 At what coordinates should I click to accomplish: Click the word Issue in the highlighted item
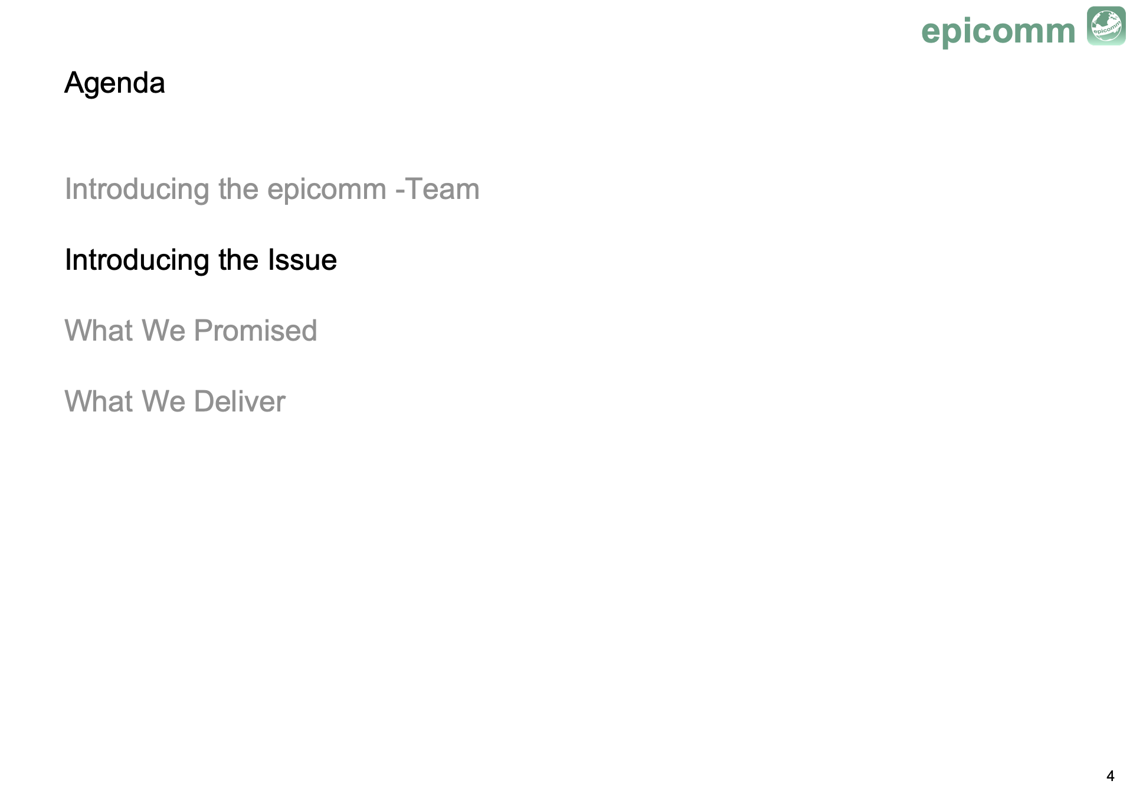[302, 260]
